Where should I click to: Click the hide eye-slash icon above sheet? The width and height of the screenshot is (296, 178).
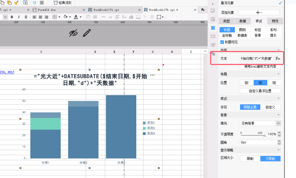pyautogui.click(x=73, y=33)
